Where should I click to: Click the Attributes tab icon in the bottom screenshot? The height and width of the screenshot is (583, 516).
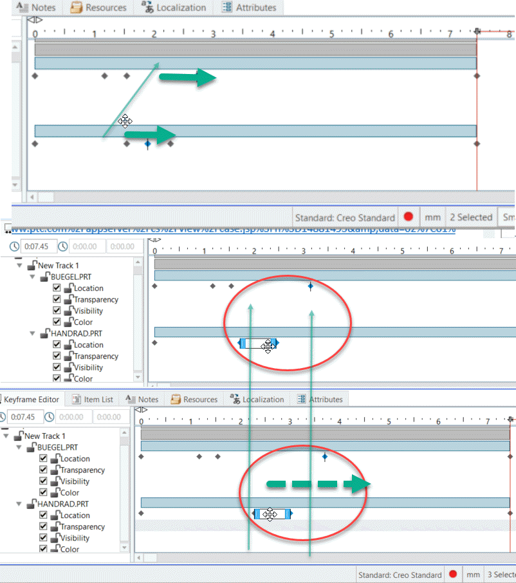[x=302, y=399]
